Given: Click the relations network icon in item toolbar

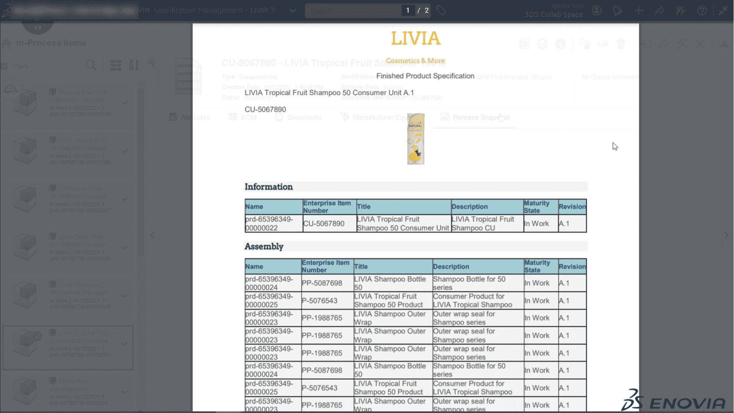Looking at the screenshot, I should point(682,44).
